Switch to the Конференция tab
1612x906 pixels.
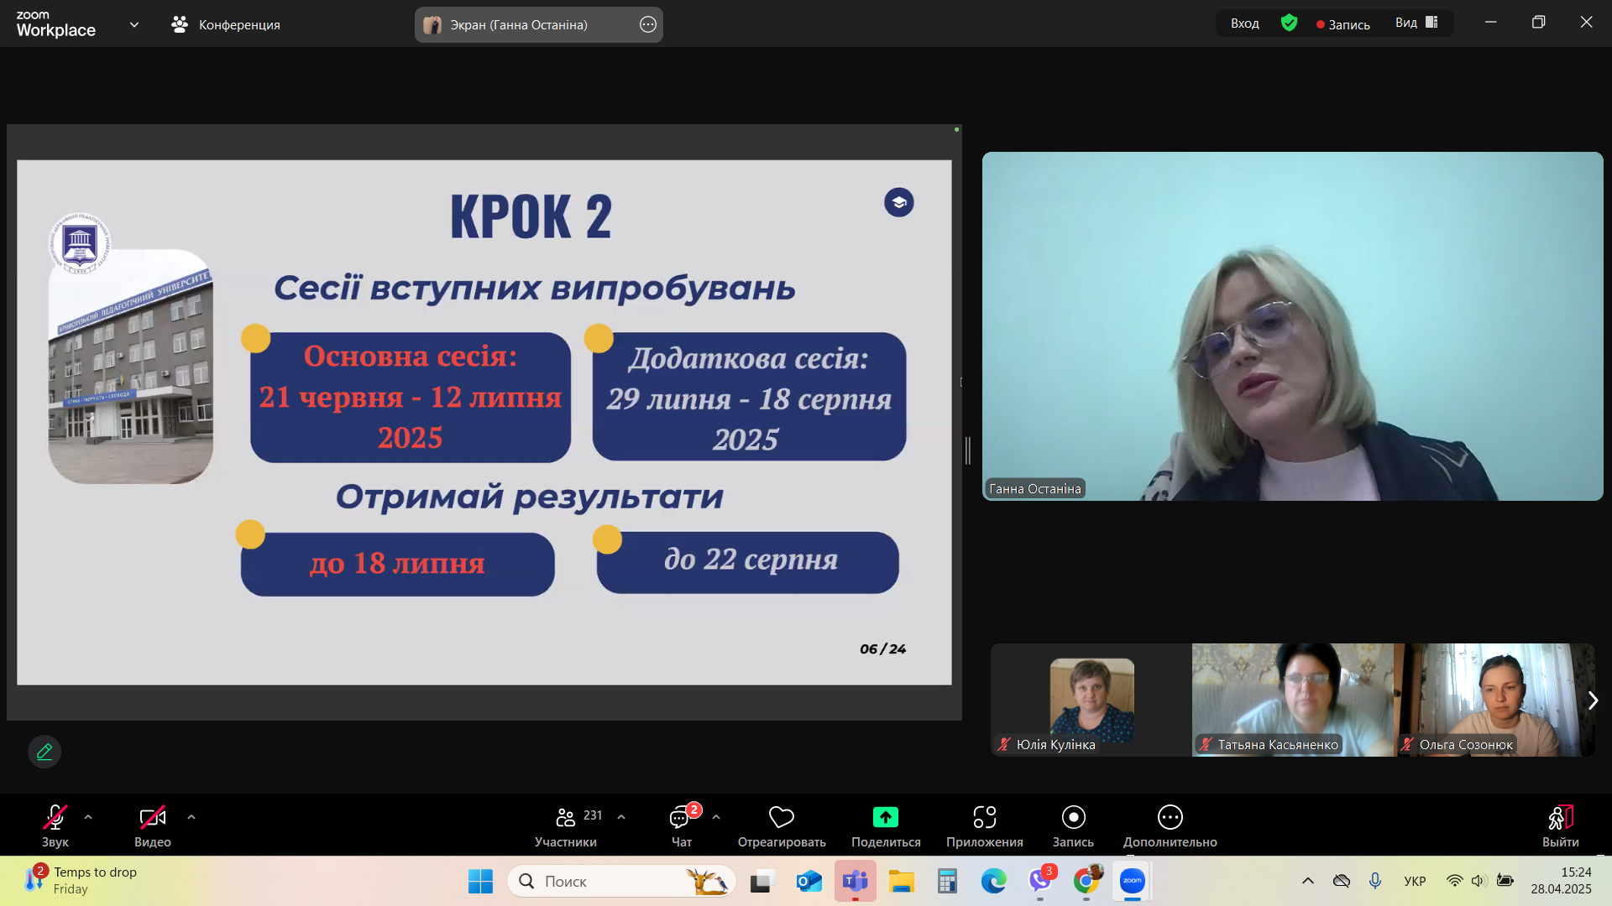pyautogui.click(x=225, y=24)
